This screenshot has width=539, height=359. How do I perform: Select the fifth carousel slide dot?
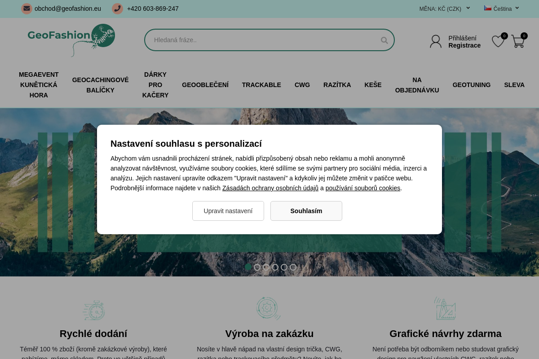point(284,267)
